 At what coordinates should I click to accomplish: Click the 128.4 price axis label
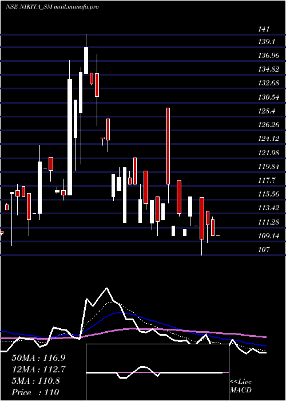pyautogui.click(x=267, y=111)
